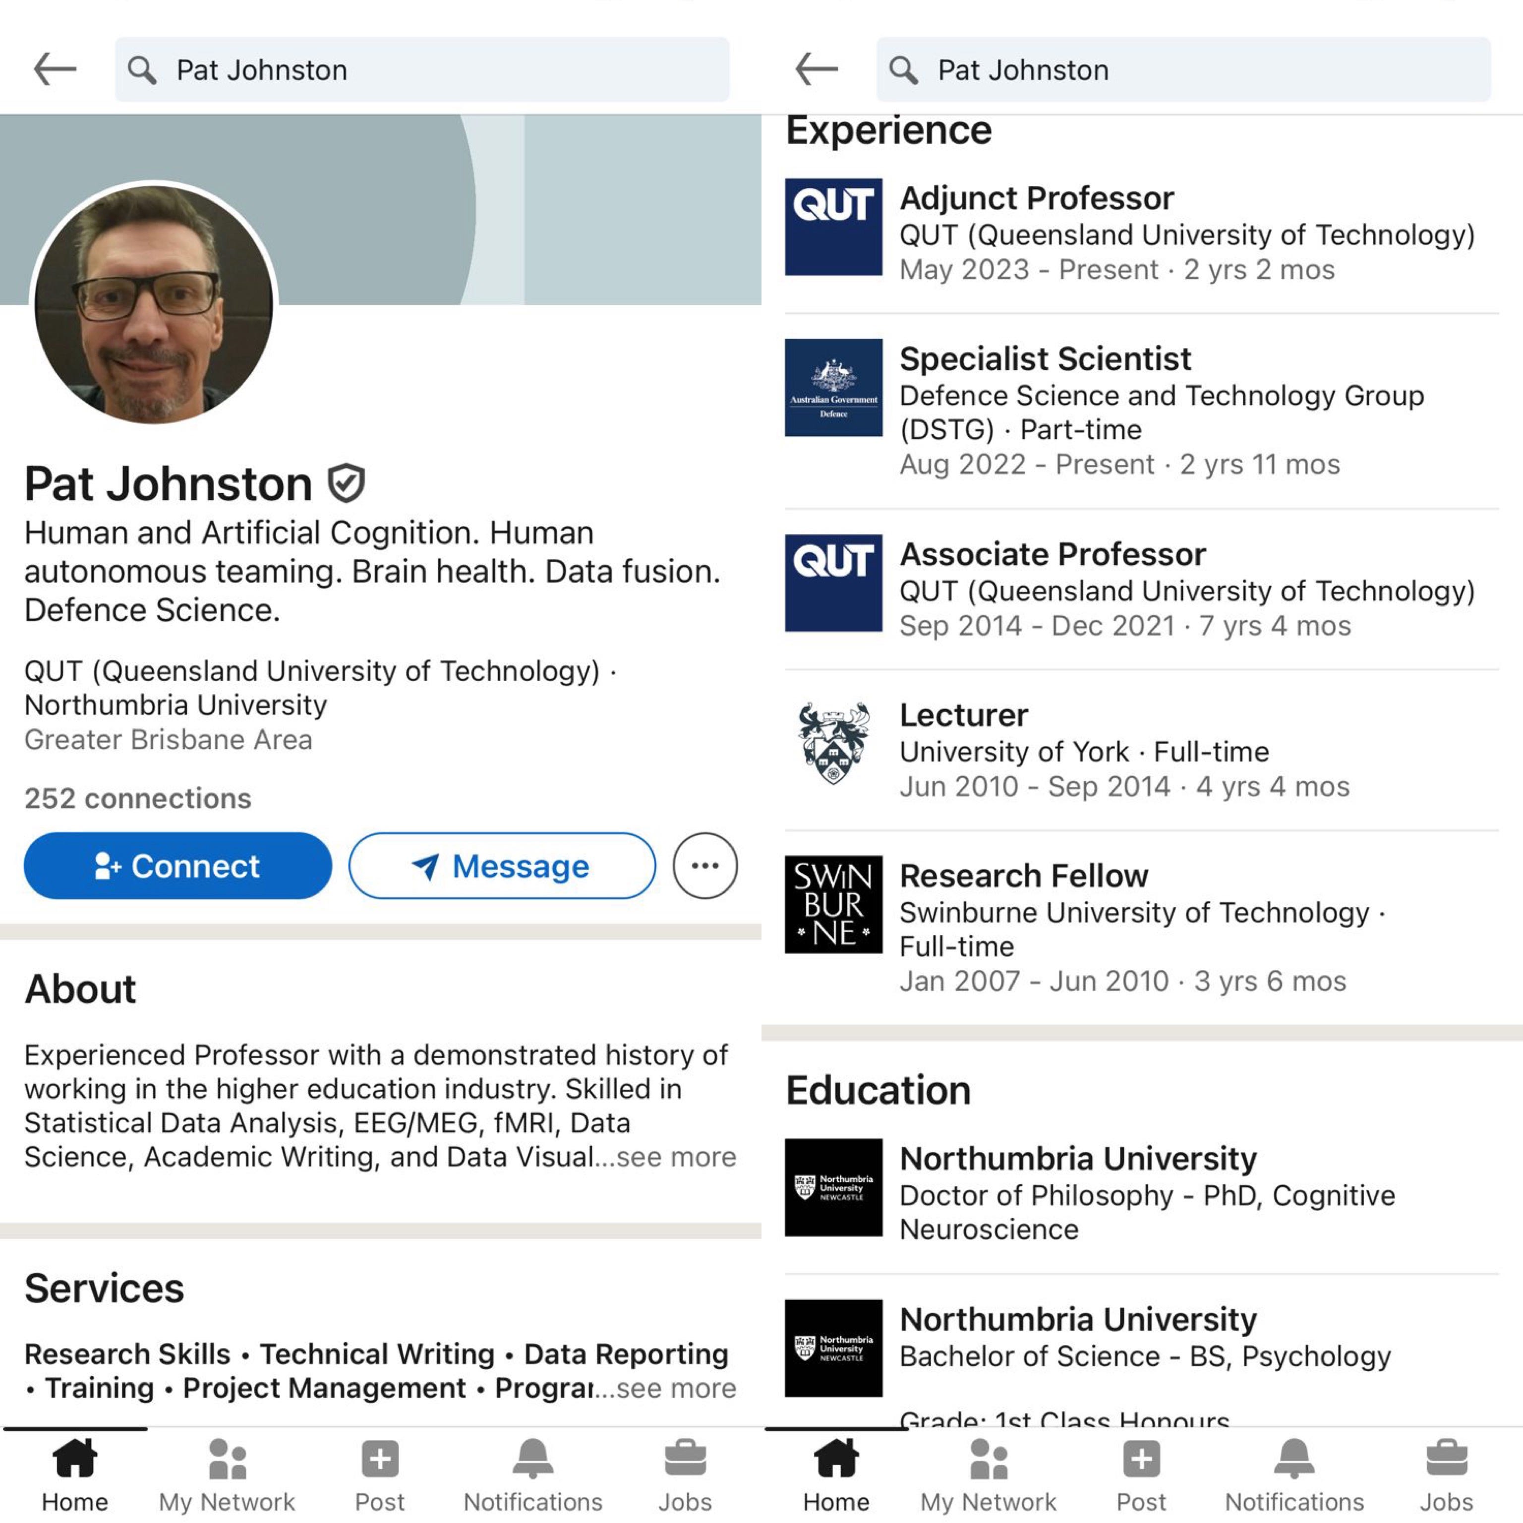Tap University of York · Full-time text

tap(1084, 752)
